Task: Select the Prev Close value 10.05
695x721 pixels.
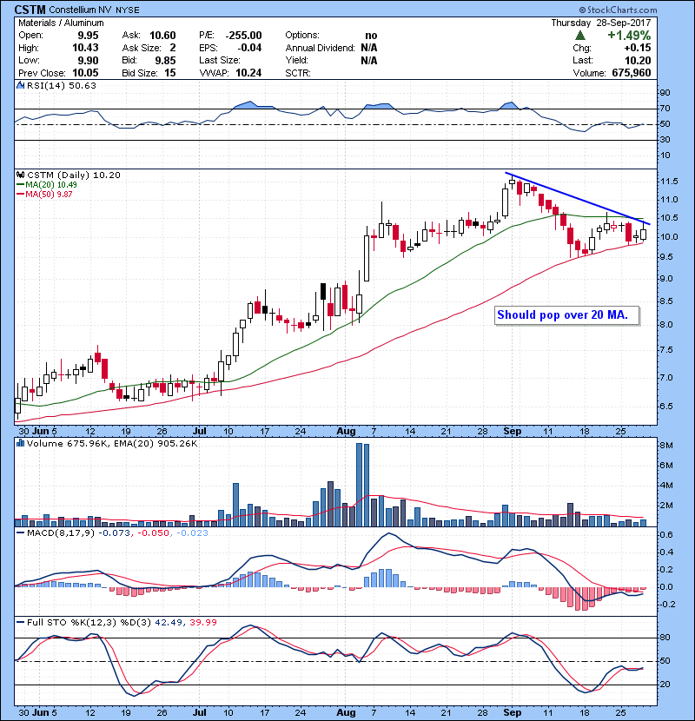Action: (x=85, y=73)
